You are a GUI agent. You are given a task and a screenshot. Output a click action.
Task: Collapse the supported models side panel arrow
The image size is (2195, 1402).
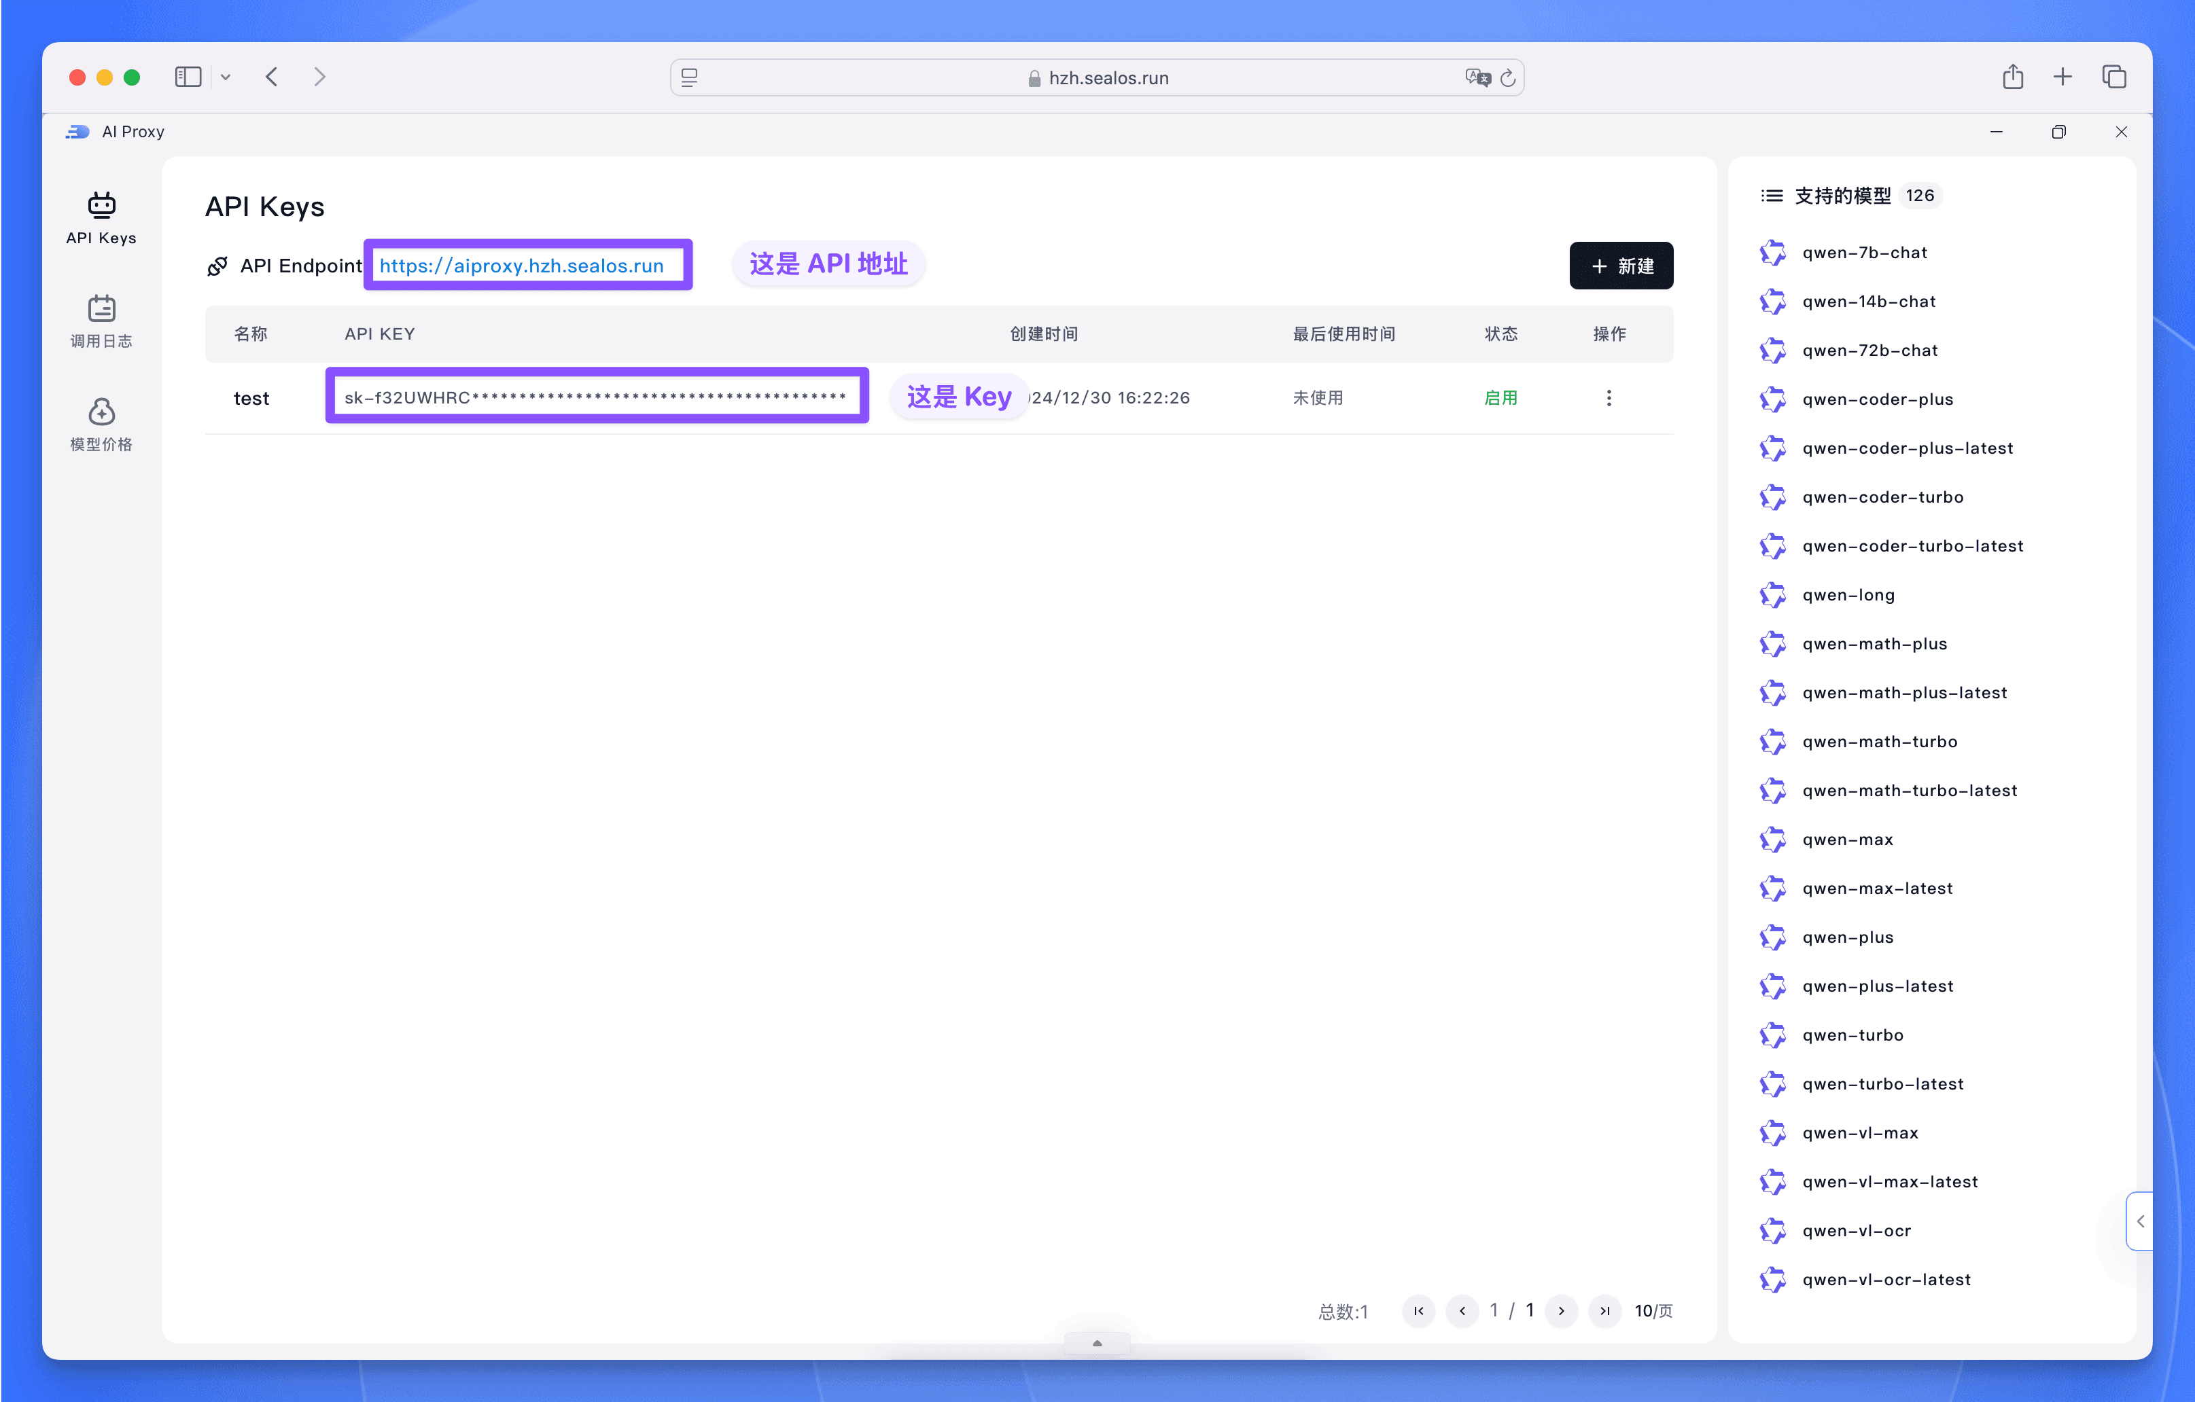(x=2141, y=1221)
